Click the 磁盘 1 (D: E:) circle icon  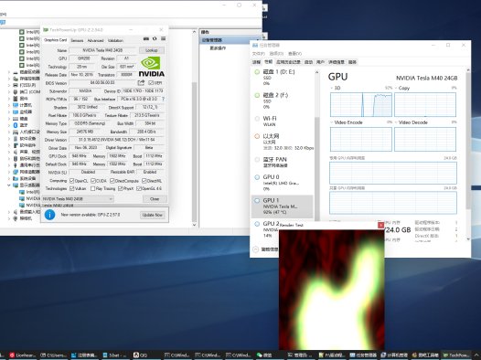tap(257, 72)
